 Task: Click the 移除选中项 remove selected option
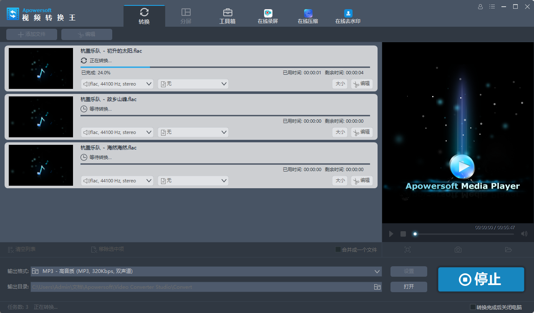click(108, 250)
